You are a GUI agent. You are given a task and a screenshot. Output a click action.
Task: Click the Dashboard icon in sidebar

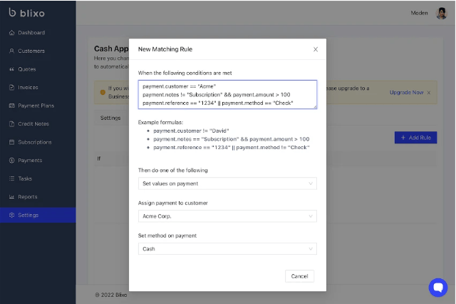(x=11, y=33)
